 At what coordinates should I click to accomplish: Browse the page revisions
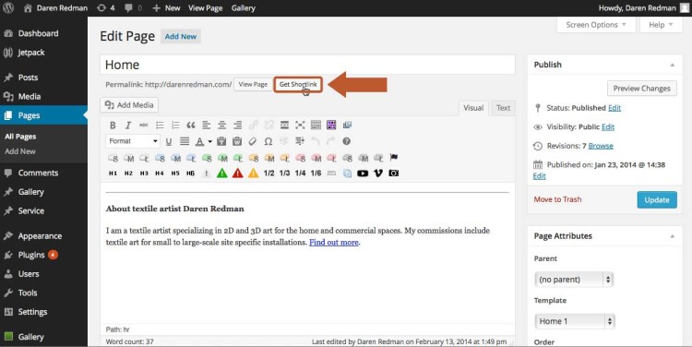pos(601,146)
